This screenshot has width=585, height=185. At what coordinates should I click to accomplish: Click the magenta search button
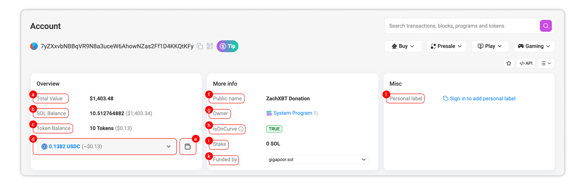point(546,26)
